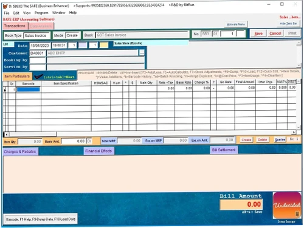
Task: Open customer lookup ellipsis button
Action: (142, 54)
